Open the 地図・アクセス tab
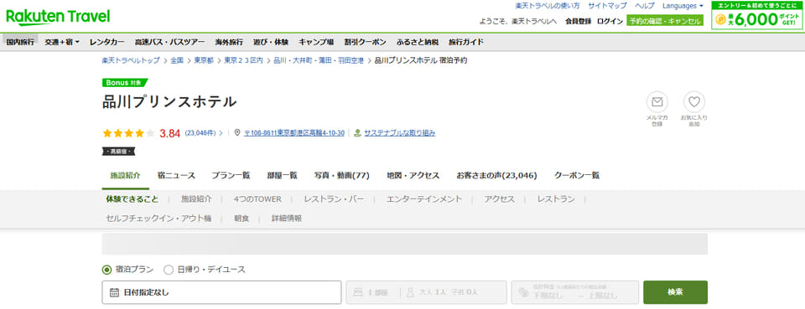This screenshot has height=309, width=805. 413,175
